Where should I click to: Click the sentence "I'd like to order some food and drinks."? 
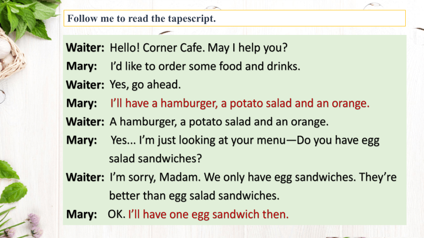tap(205, 66)
